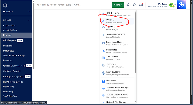
Task: Click the Create menu scroll down arrow
Action: tap(135, 102)
